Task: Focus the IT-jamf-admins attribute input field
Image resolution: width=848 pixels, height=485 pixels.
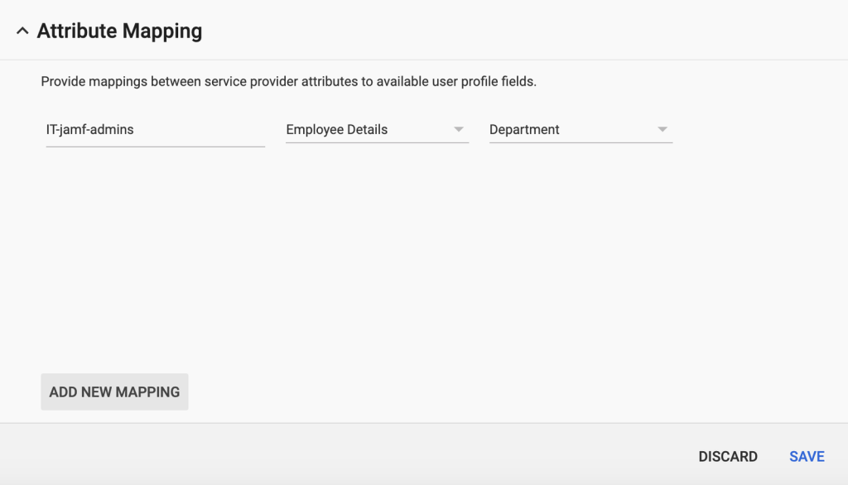Action: coord(155,130)
